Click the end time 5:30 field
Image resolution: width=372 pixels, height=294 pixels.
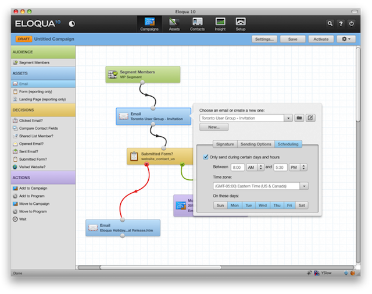click(x=280, y=167)
